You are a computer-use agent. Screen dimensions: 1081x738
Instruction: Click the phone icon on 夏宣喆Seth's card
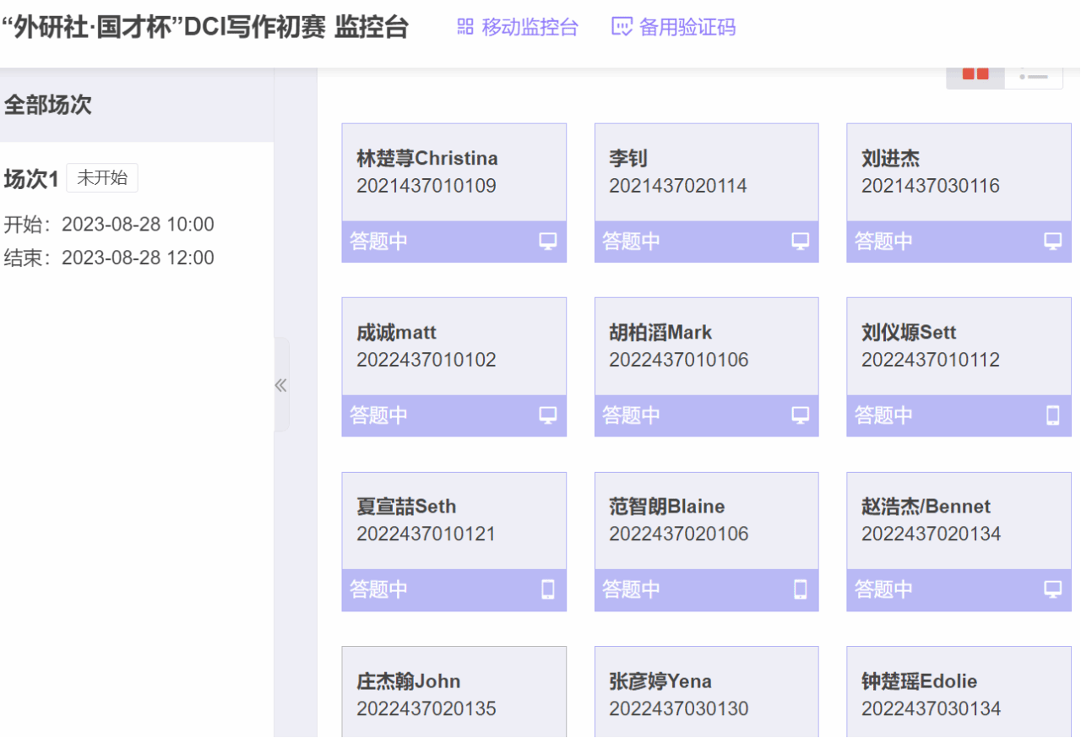coord(548,589)
